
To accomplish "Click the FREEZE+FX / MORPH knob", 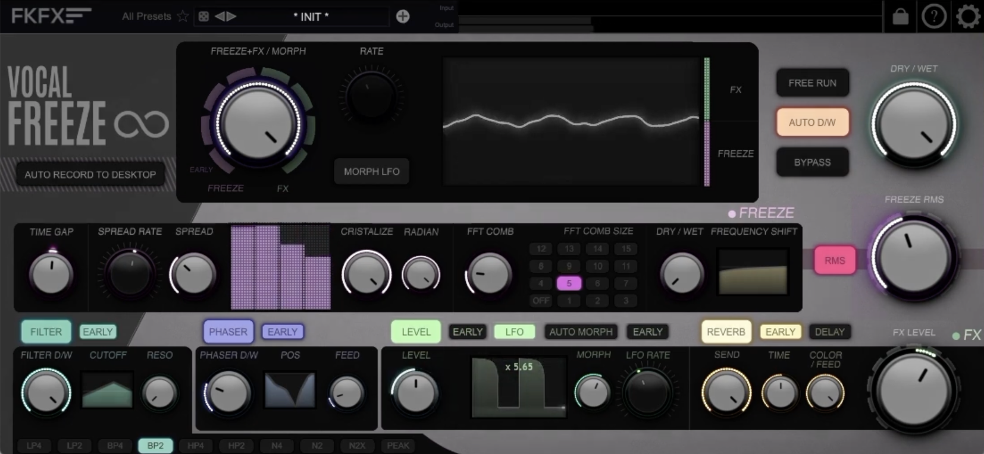I will (258, 124).
